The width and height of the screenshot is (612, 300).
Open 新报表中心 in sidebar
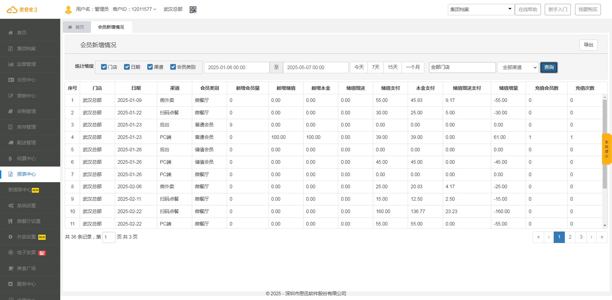point(30,190)
